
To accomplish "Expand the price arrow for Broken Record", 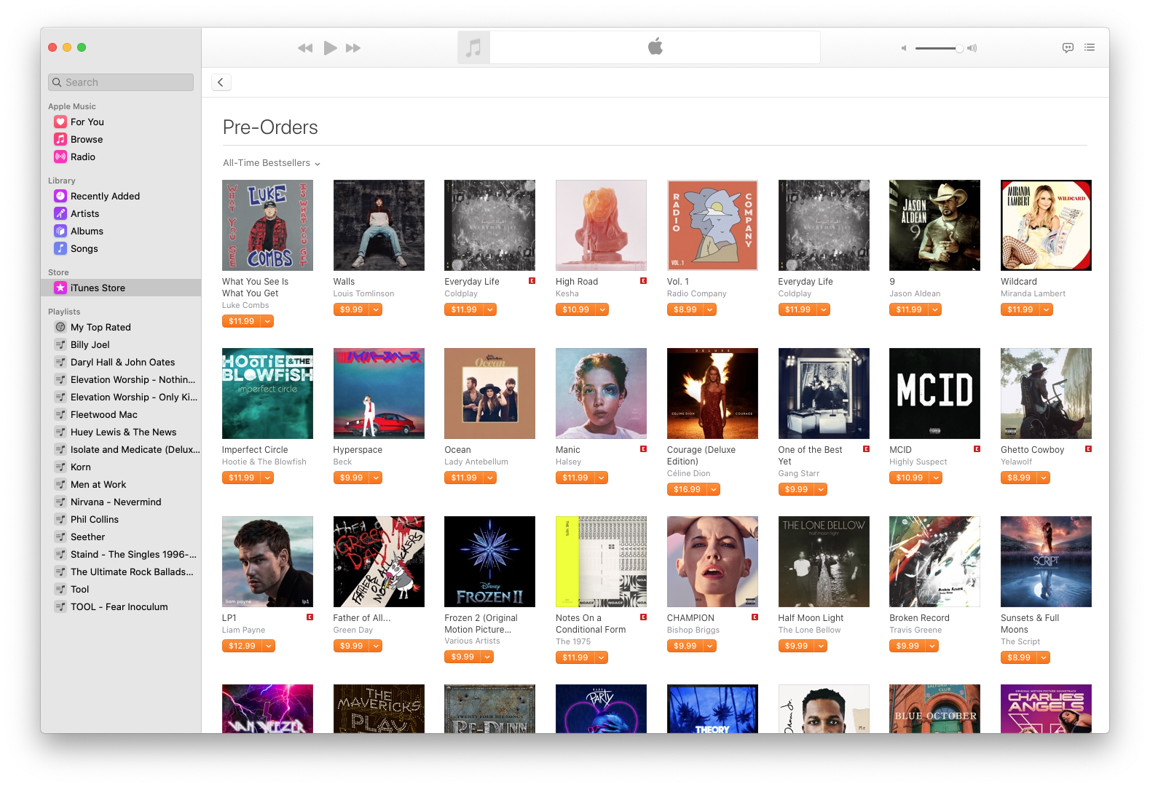I will tap(933, 646).
